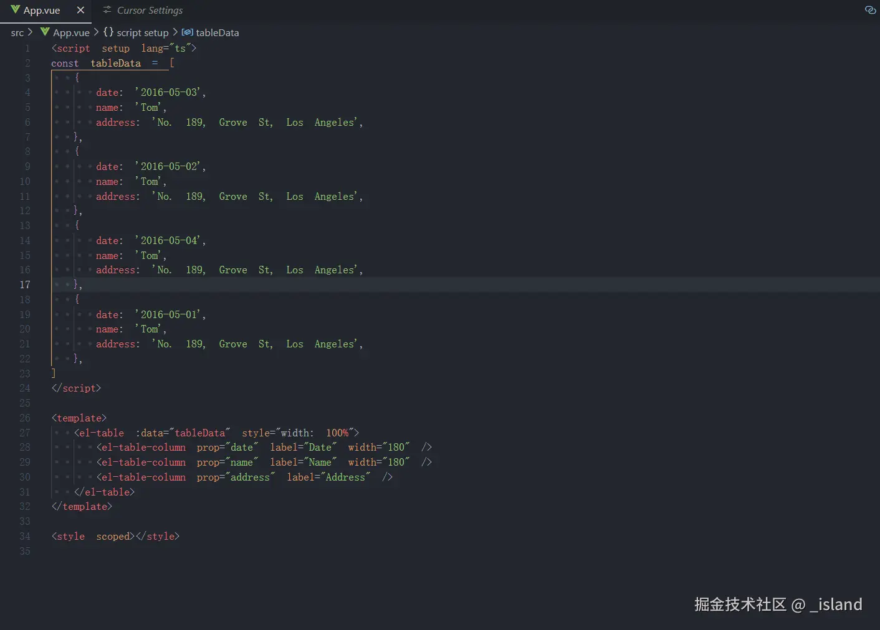Click the label="Name" attribute
The width and height of the screenshot is (880, 630).
(304, 463)
